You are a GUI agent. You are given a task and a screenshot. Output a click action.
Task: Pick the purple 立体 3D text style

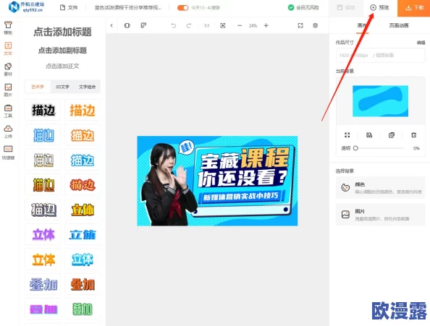(43, 235)
